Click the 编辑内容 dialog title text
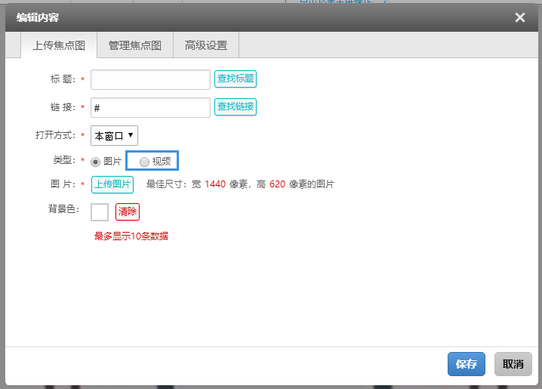 click(x=38, y=17)
